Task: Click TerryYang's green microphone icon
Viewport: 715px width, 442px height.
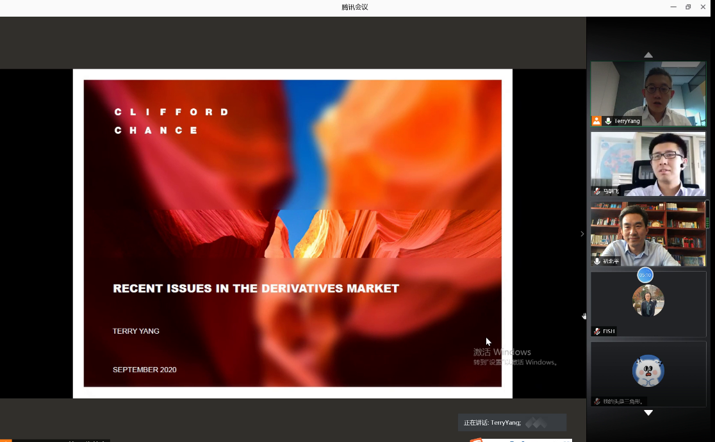Action: pyautogui.click(x=607, y=121)
